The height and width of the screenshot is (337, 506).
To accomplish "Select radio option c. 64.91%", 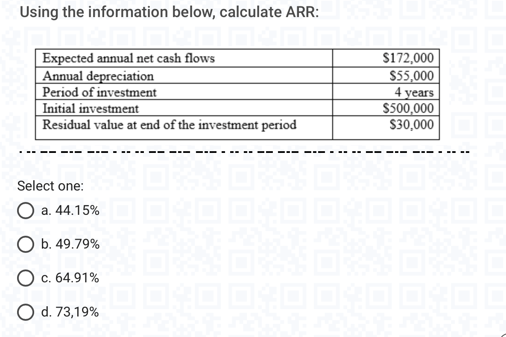I will pyautogui.click(x=26, y=278).
